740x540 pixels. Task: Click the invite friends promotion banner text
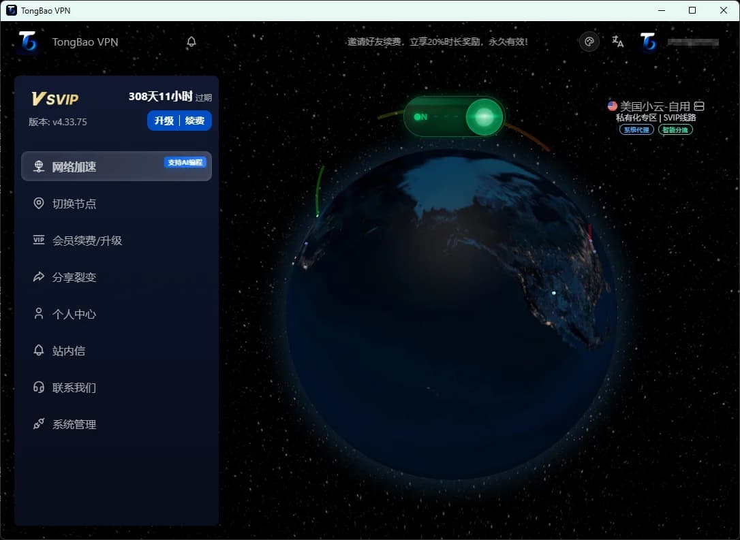click(437, 42)
